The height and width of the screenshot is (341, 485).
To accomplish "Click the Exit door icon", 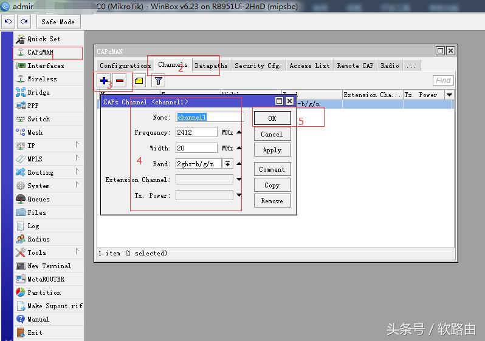I will [x=21, y=333].
